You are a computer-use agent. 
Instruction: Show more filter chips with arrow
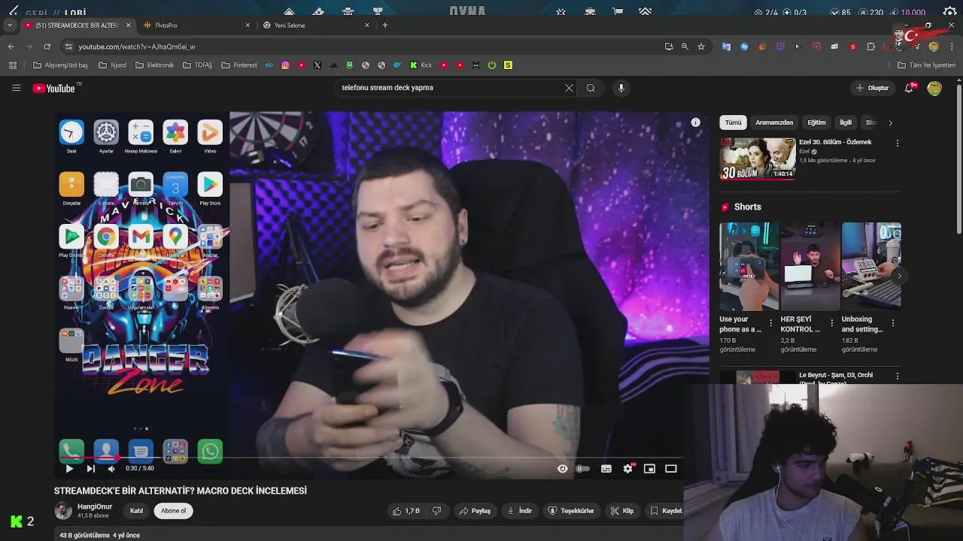pyautogui.click(x=890, y=122)
